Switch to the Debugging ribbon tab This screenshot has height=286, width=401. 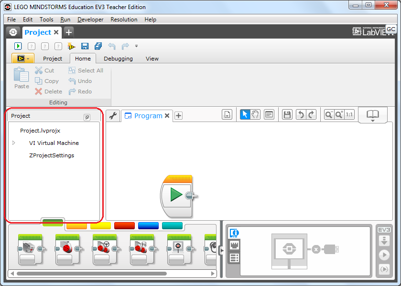click(x=118, y=59)
